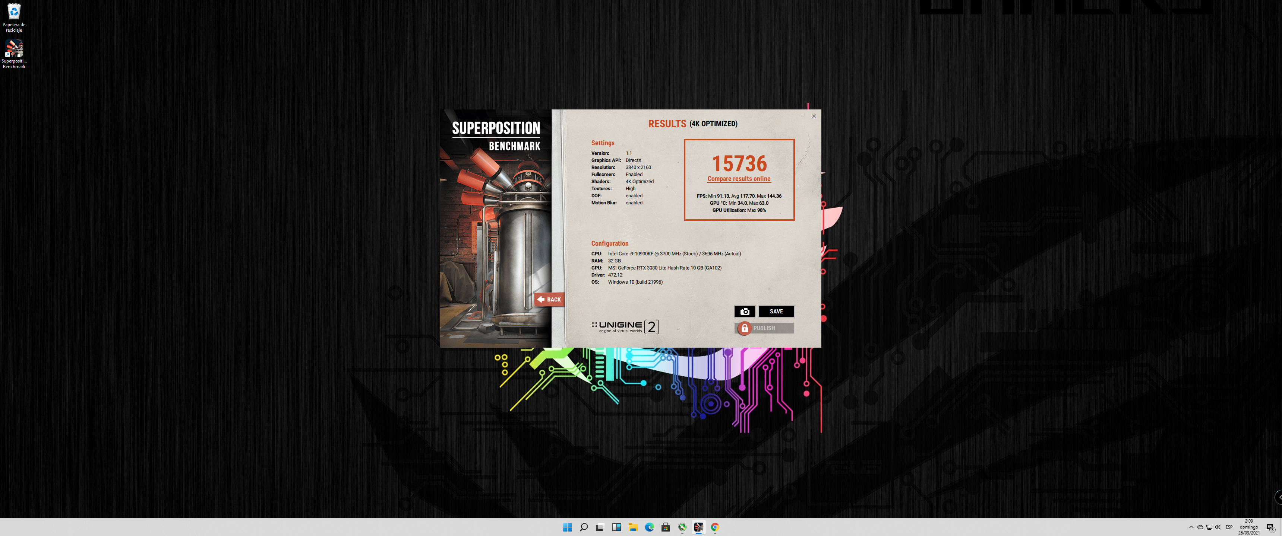1282x536 pixels.
Task: Click the GPU text MSI GeForce RTX 3080
Action: click(x=664, y=268)
